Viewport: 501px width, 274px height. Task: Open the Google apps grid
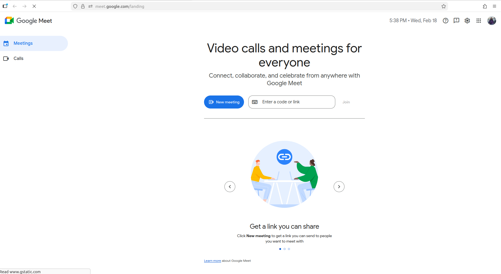[478, 21]
